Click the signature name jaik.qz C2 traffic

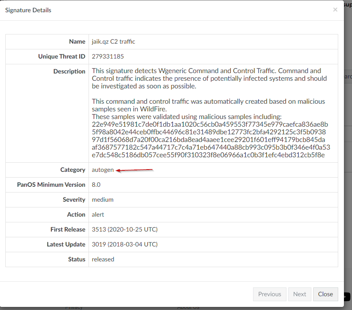113,42
